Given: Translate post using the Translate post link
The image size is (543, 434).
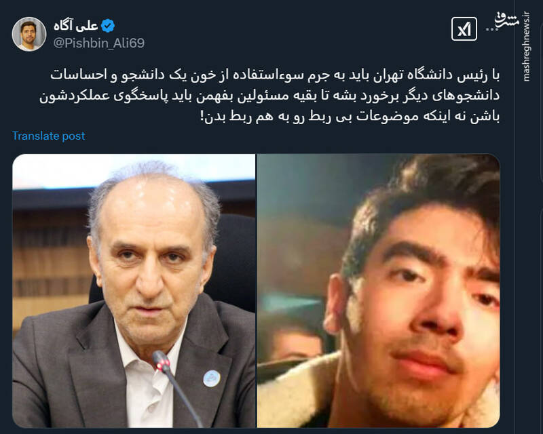Looking at the screenshot, I should 48,136.
